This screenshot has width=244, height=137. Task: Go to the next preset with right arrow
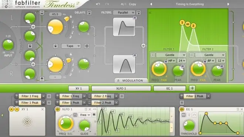228,4
